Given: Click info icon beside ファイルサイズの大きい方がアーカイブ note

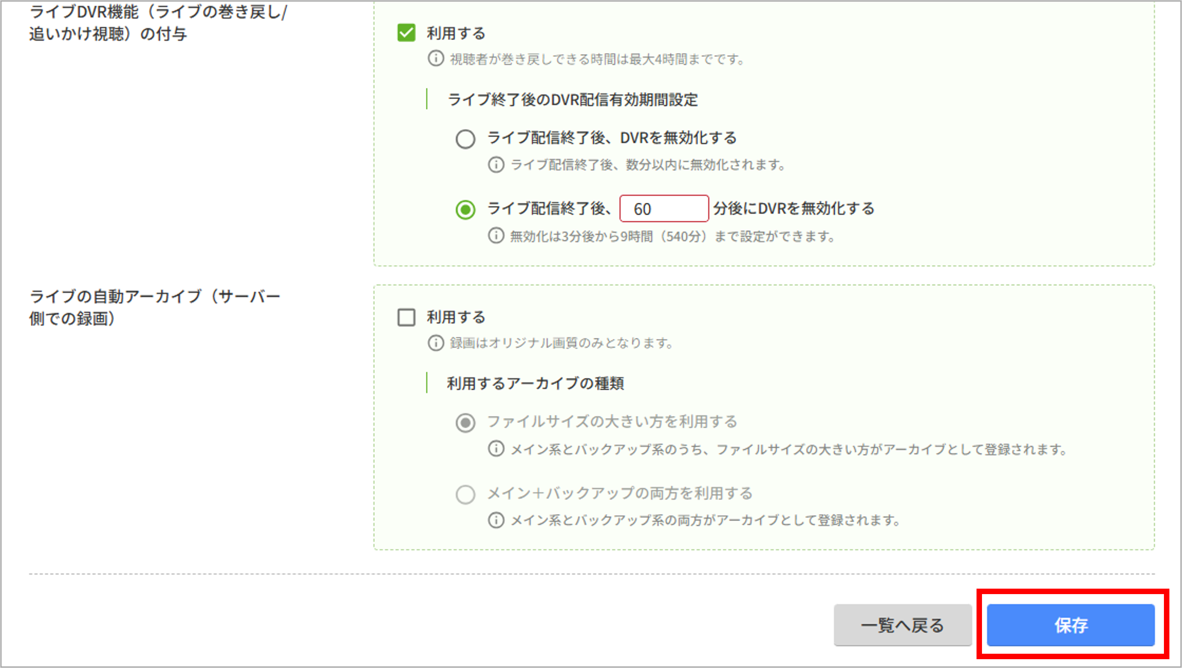Looking at the screenshot, I should coord(496,449).
